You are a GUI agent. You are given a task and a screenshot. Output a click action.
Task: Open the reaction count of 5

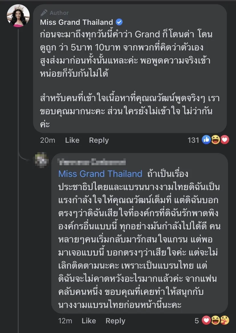(x=197, y=321)
